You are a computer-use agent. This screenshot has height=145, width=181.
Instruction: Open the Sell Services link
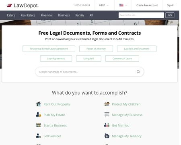coord(52,136)
